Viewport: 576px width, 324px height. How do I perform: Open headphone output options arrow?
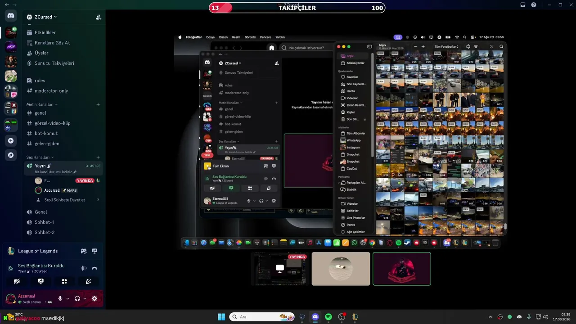85,298
